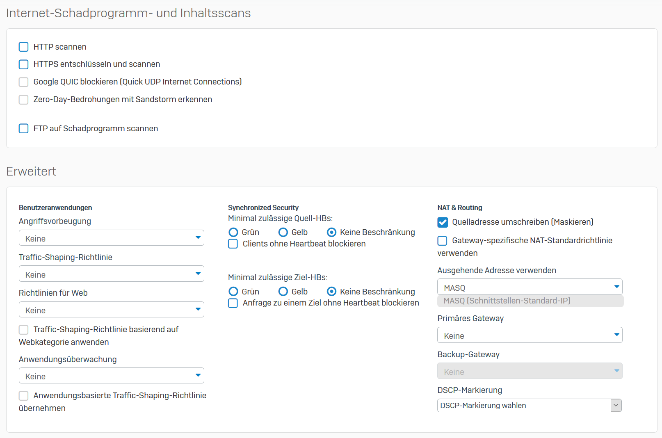Toggle Zero-Day-Bedrohungen mit Sandstorm erkennen
The width and height of the screenshot is (662, 438).
tap(24, 100)
